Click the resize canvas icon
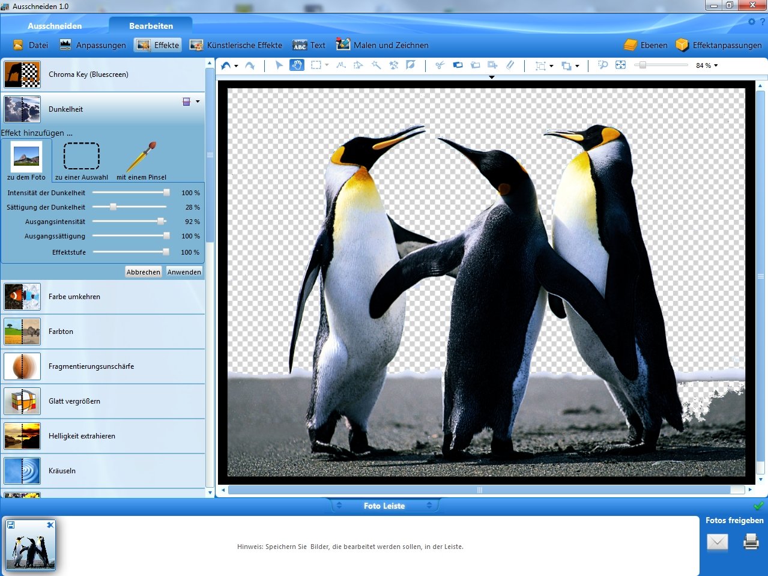Screen dimensions: 768x576 click(566, 65)
